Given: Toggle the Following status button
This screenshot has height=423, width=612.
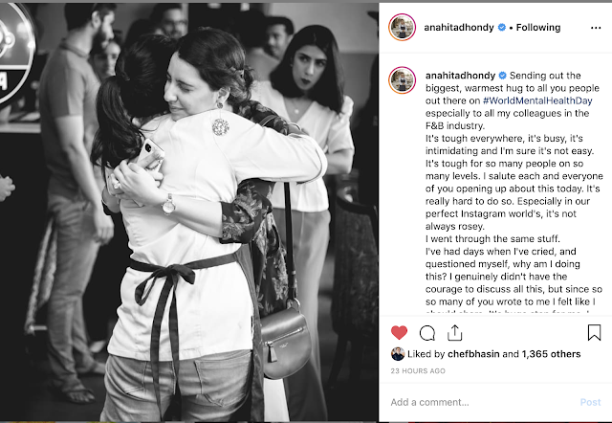Looking at the screenshot, I should tap(538, 28).
